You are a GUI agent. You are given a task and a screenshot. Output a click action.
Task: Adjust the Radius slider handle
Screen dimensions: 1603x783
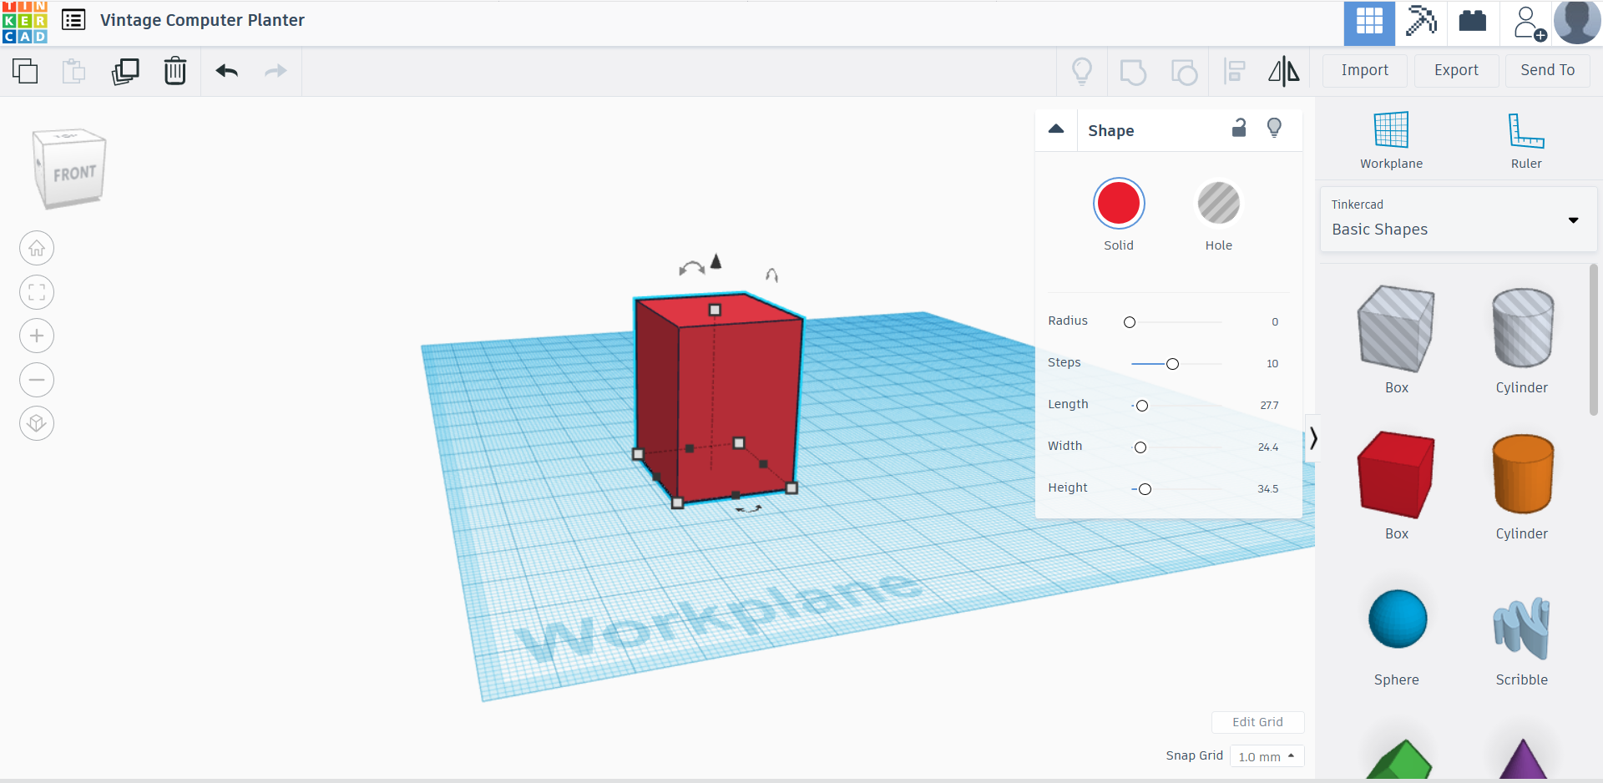(1130, 322)
